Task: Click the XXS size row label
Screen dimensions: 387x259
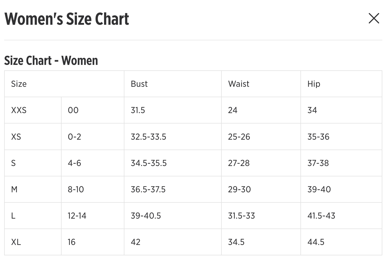Action: (x=19, y=110)
